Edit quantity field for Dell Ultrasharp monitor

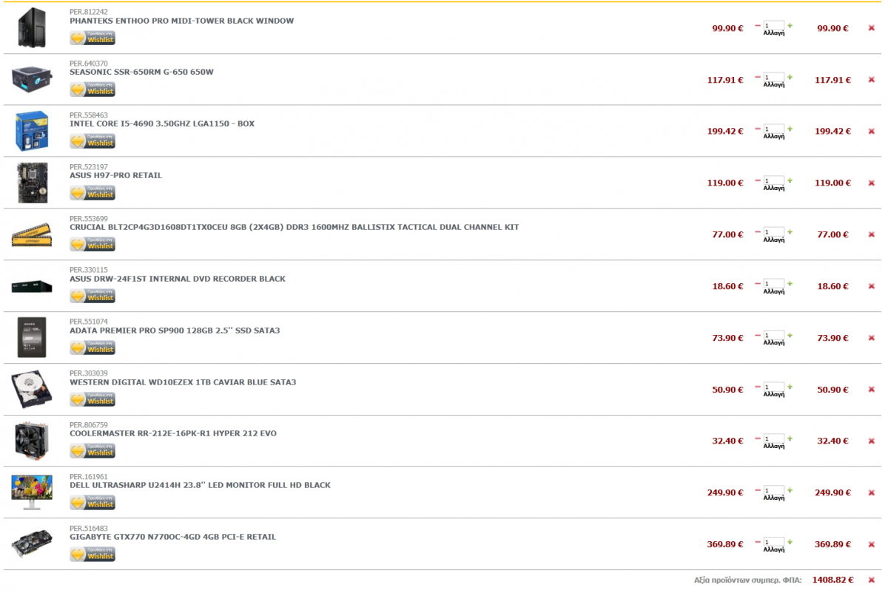point(773,490)
